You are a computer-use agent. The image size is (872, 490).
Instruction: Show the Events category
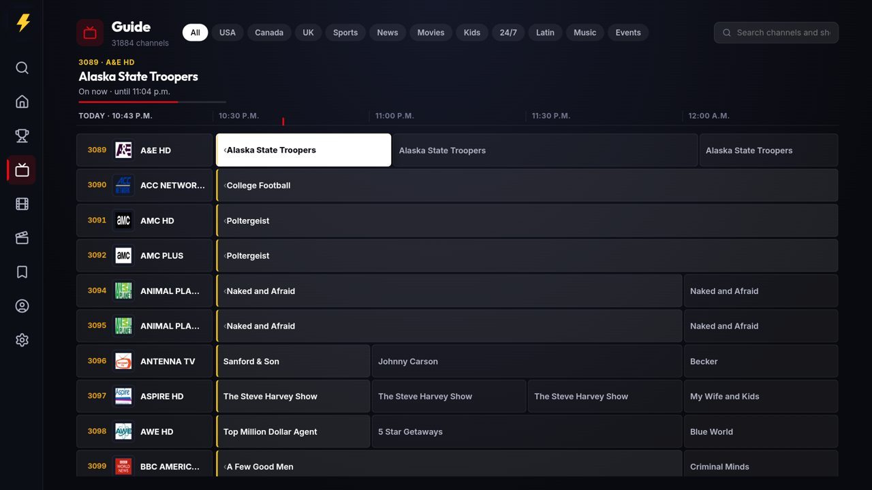pyautogui.click(x=628, y=33)
